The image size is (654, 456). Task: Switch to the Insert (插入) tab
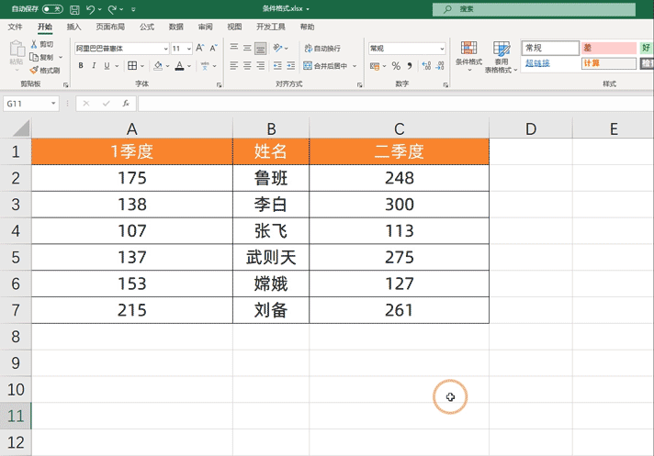click(73, 28)
